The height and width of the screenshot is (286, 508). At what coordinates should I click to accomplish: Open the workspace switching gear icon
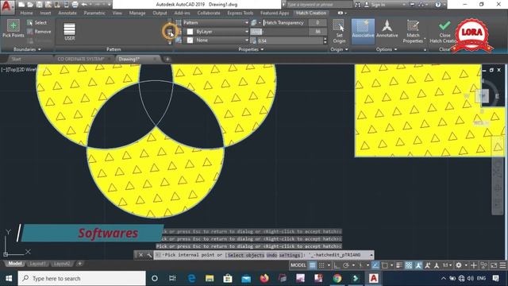459,265
